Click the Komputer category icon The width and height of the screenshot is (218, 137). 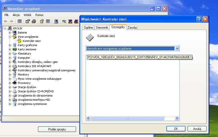coord(15,58)
